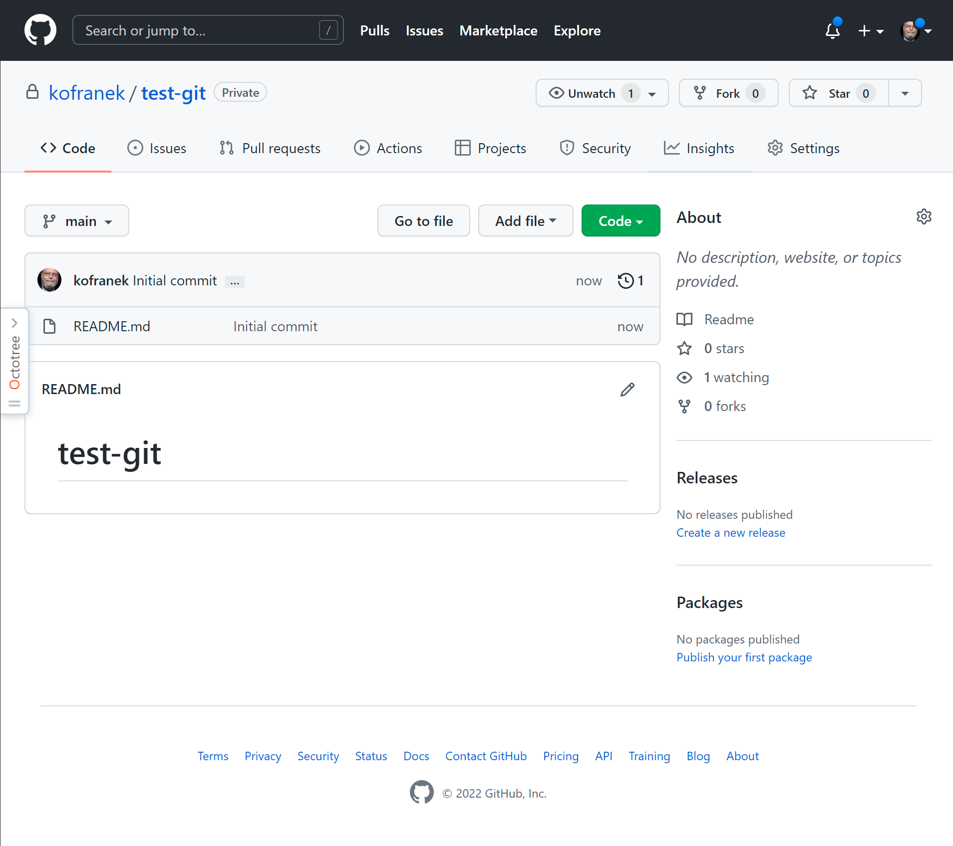The width and height of the screenshot is (953, 846).
Task: Click Create a new release link
Action: (730, 533)
